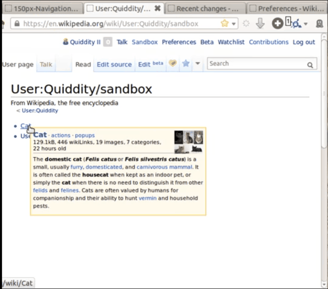This screenshot has width=328, height=289.
Task: Open the Talk tab of the user page
Action: coord(46,65)
